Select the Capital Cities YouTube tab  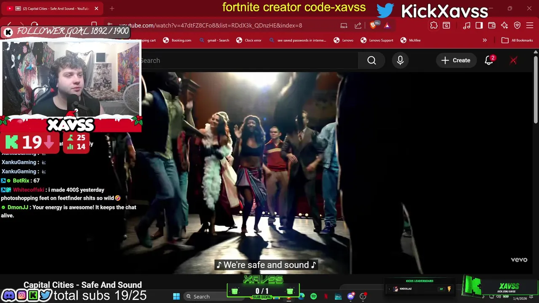pyautogui.click(x=53, y=8)
